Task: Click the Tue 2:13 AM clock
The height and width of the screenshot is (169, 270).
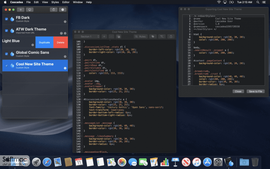Action: (x=244, y=2)
